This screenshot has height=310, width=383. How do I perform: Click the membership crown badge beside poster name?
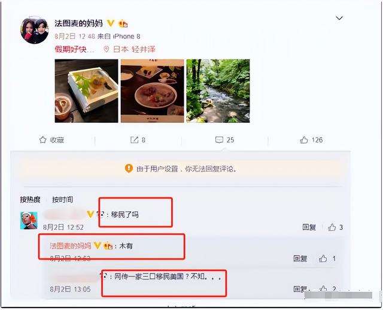(x=123, y=23)
